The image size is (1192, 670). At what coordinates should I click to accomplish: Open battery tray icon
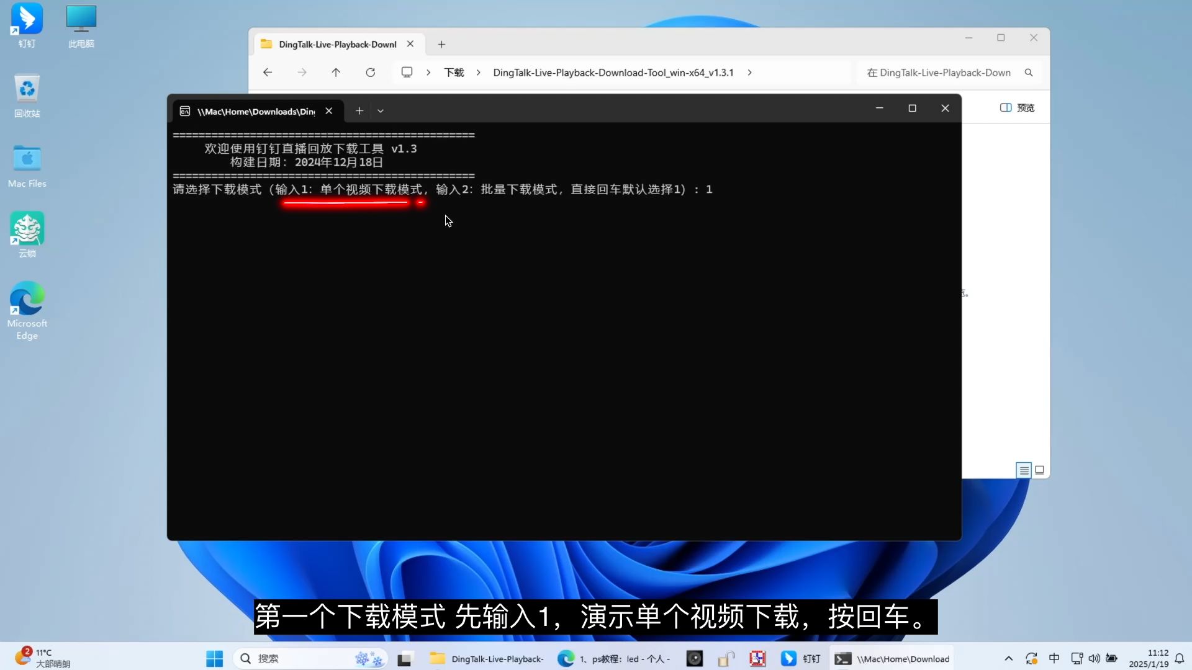[1111, 658]
